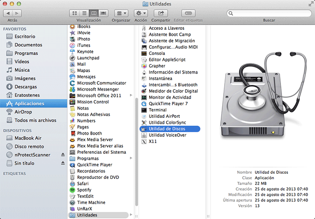Open the Programas sidebar folder
The height and width of the screenshot is (219, 315).
click(x=34, y=53)
